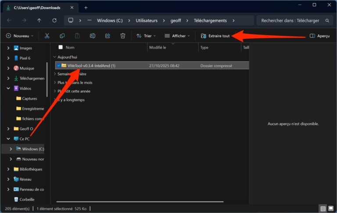The height and width of the screenshot is (213, 337).
Task: Open the Nouveau button menu
Action: 21,36
